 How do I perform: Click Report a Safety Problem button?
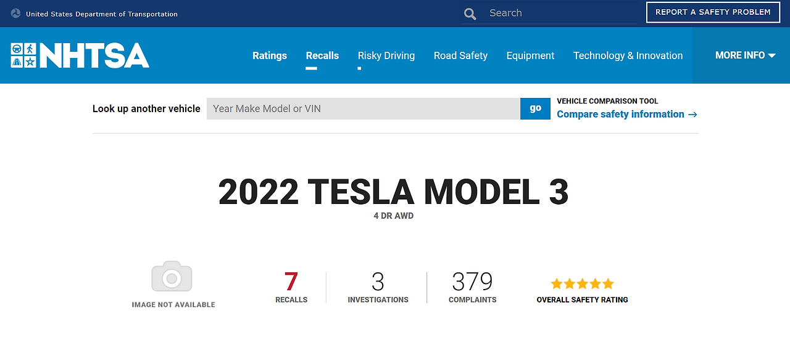[713, 12]
